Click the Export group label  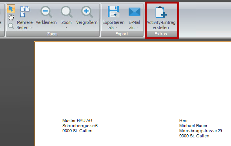(122, 34)
